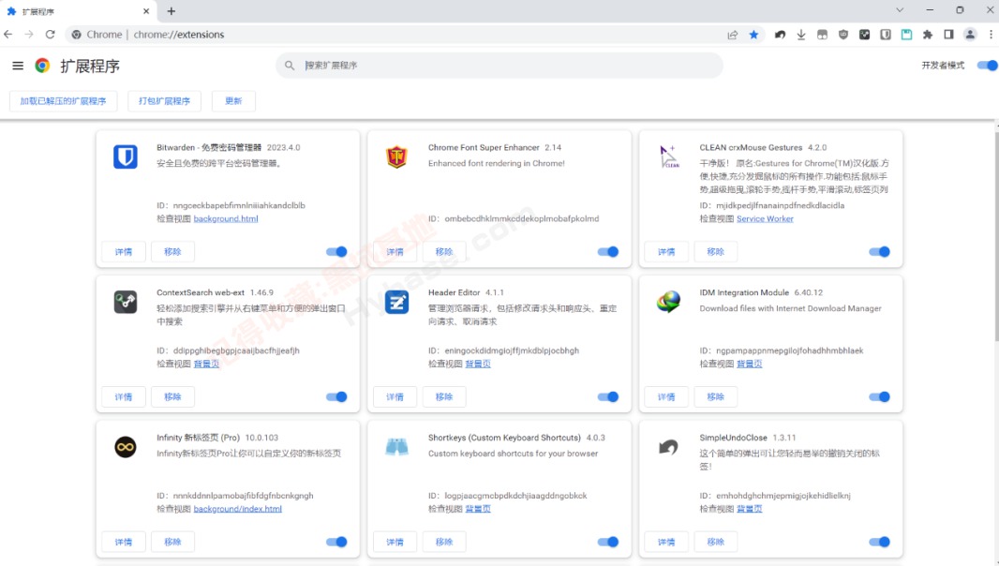The width and height of the screenshot is (999, 566).
Task: Click the Infinity new tab card icon
Action: [126, 447]
